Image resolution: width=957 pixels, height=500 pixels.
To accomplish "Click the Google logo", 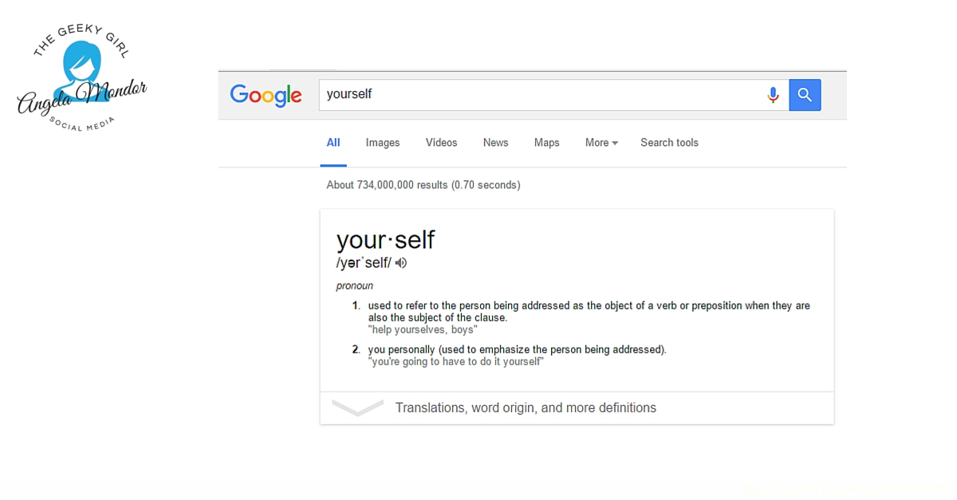I will click(x=266, y=95).
